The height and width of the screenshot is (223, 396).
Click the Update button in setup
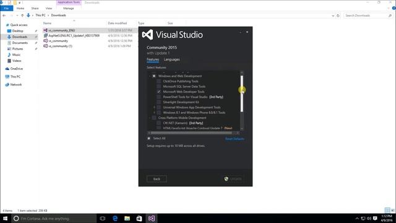(233, 179)
